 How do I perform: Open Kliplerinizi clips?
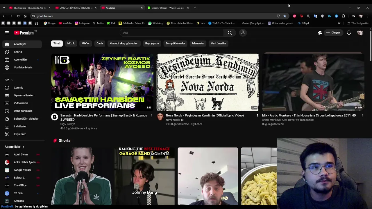[x=22, y=134]
